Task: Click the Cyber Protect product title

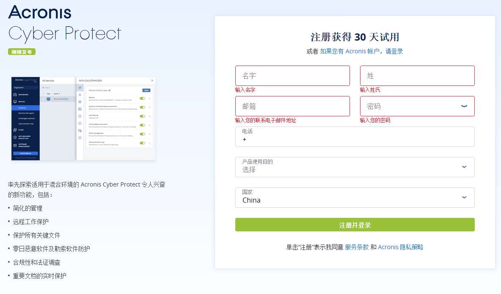Action: 65,33
